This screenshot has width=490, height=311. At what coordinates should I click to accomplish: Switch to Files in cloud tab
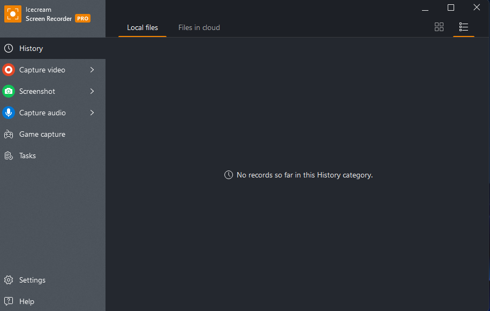(x=199, y=27)
